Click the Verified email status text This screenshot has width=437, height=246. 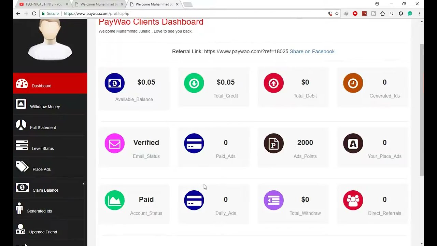[x=146, y=142]
